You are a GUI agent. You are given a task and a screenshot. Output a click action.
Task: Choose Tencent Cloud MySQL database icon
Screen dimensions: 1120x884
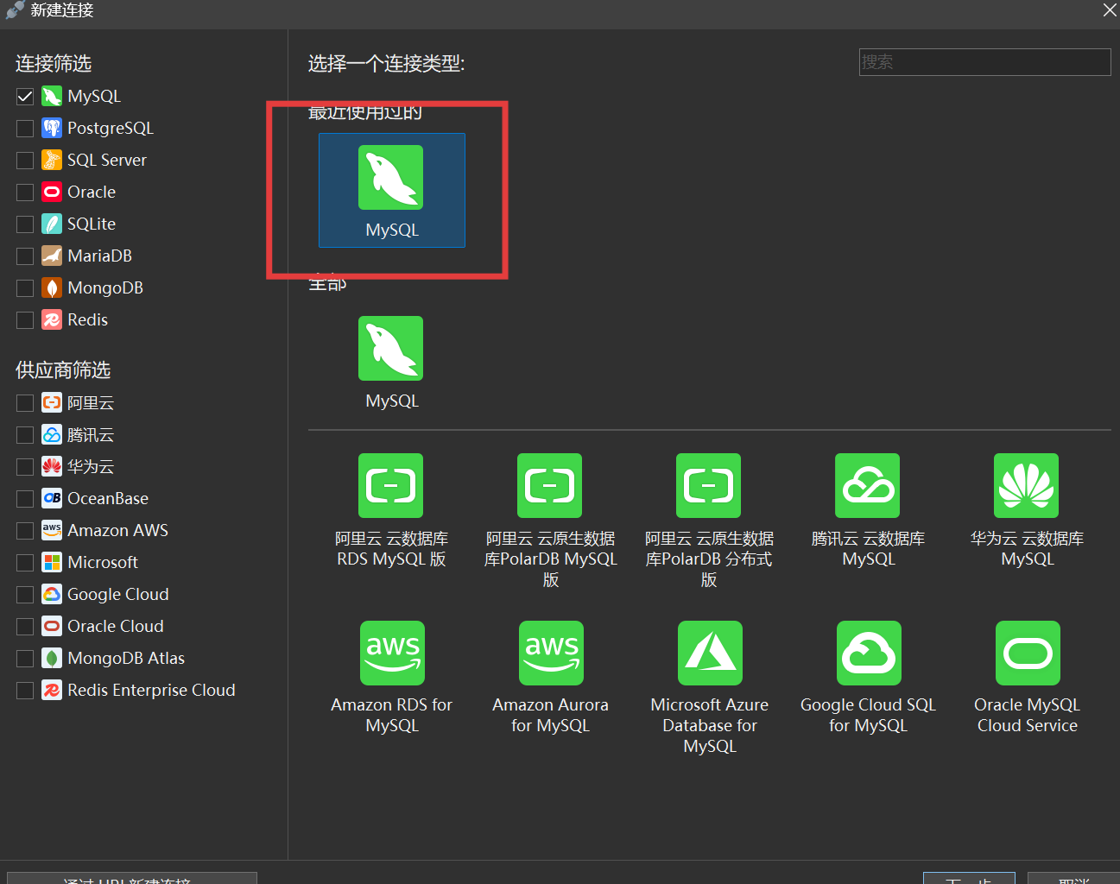click(x=868, y=485)
